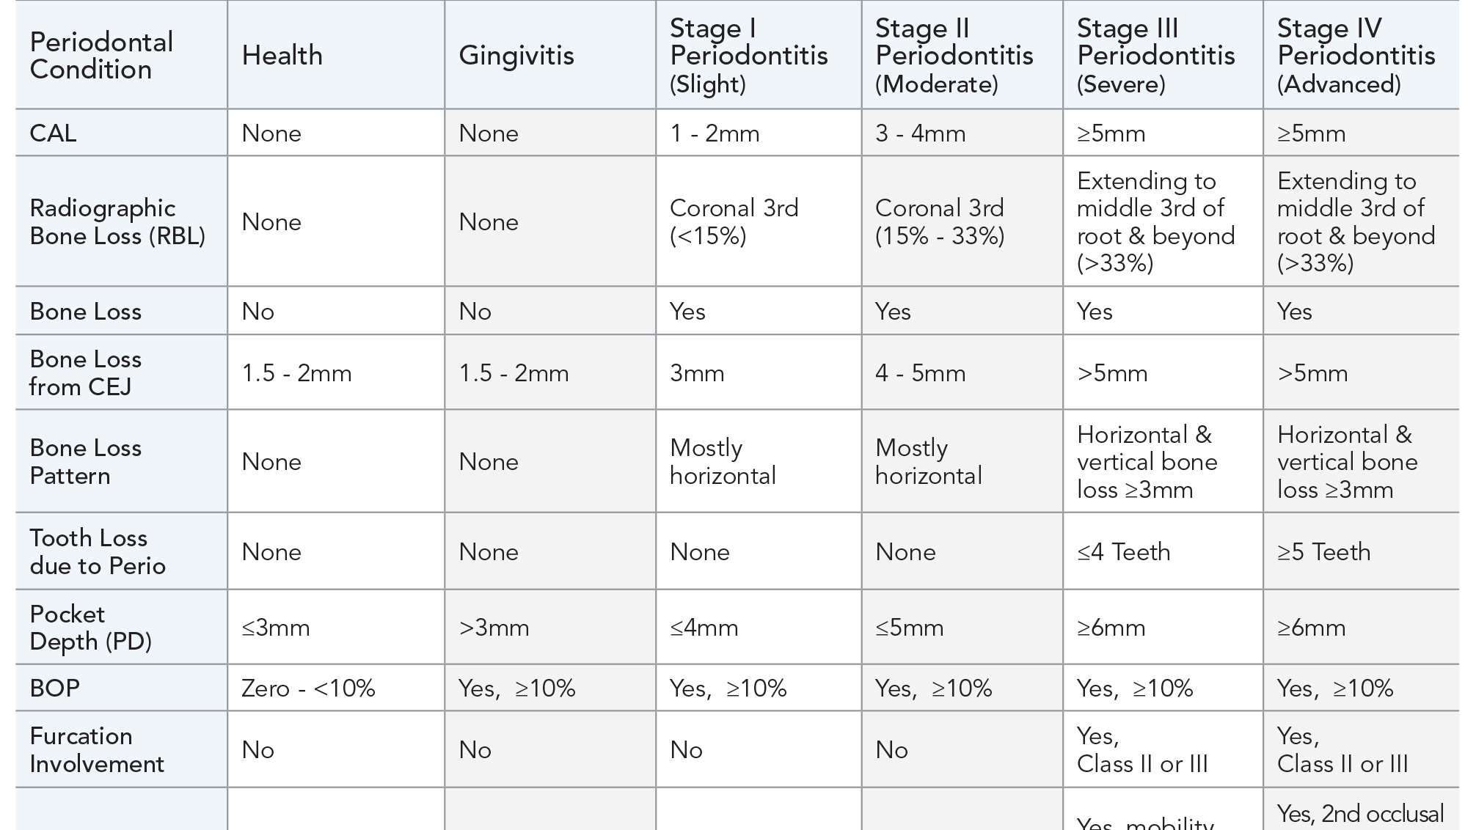Select the Gingivitis column header
1476x830 pixels.
pos(516,56)
